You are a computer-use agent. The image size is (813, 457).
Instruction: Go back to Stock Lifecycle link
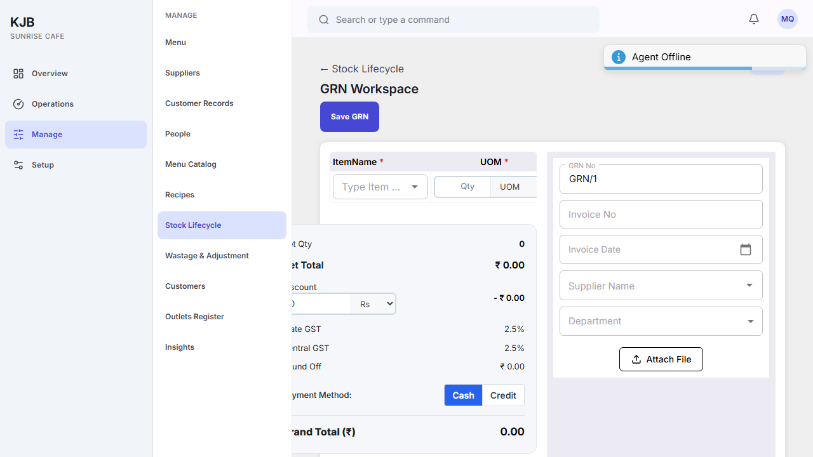[362, 69]
